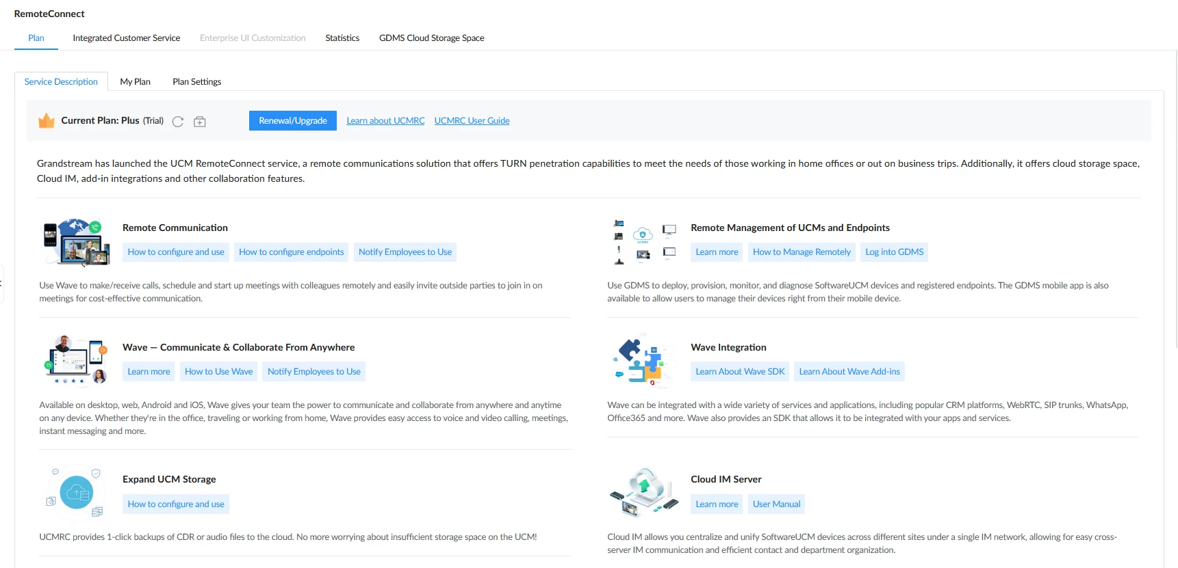Click the orange crown plan icon
Screen dimensions: 1178x568
(x=47, y=121)
